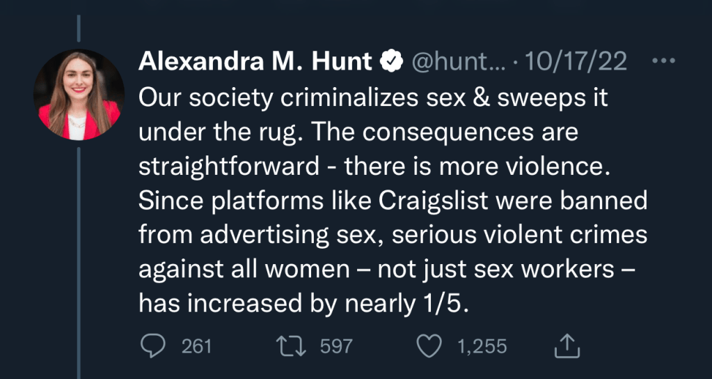
Task: Click the verified checkmark badge
Action: 391,62
